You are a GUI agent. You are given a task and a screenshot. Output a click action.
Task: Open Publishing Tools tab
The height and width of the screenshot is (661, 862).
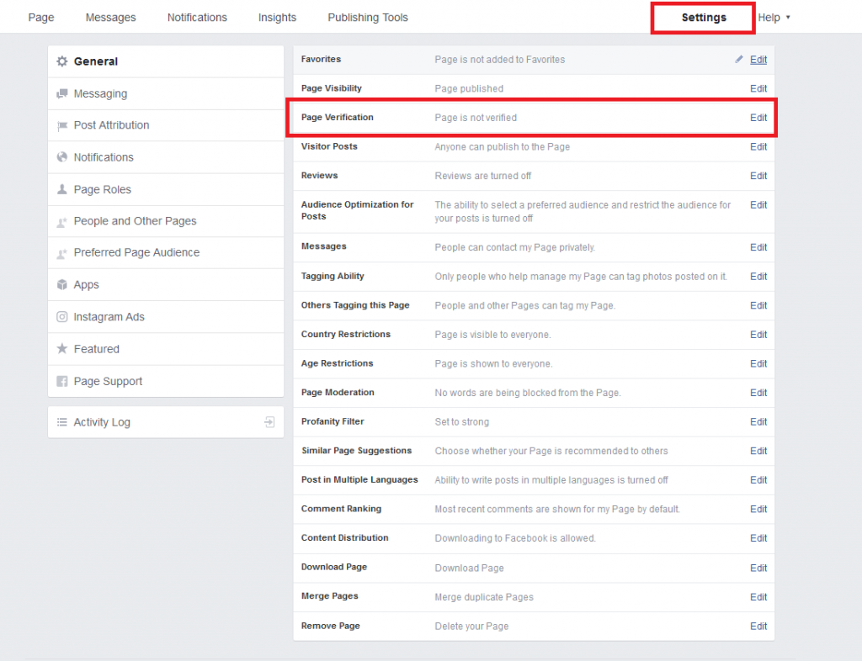[x=368, y=18]
